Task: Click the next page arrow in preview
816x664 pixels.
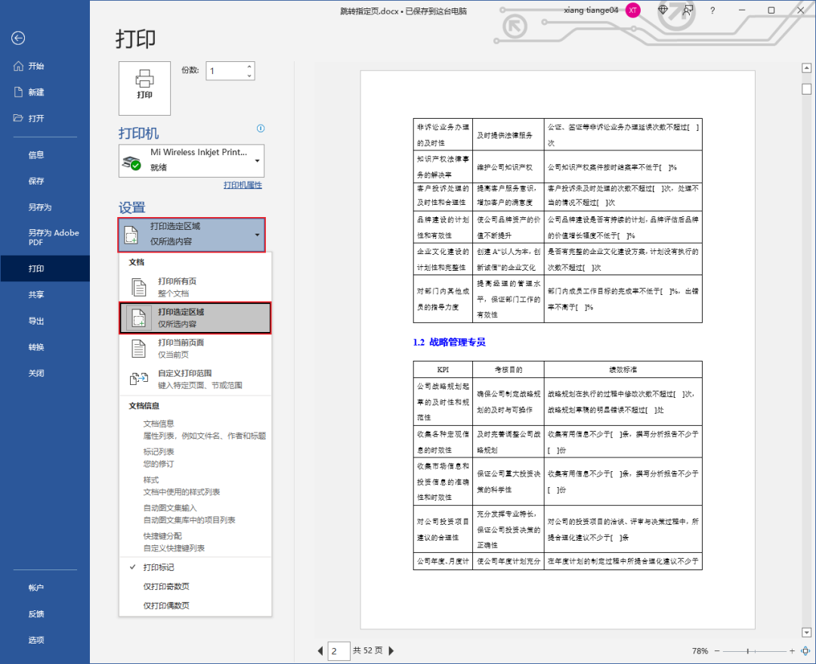Action: [391, 650]
